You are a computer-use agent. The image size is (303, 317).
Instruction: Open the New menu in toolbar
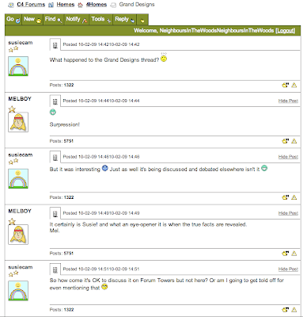32,19
